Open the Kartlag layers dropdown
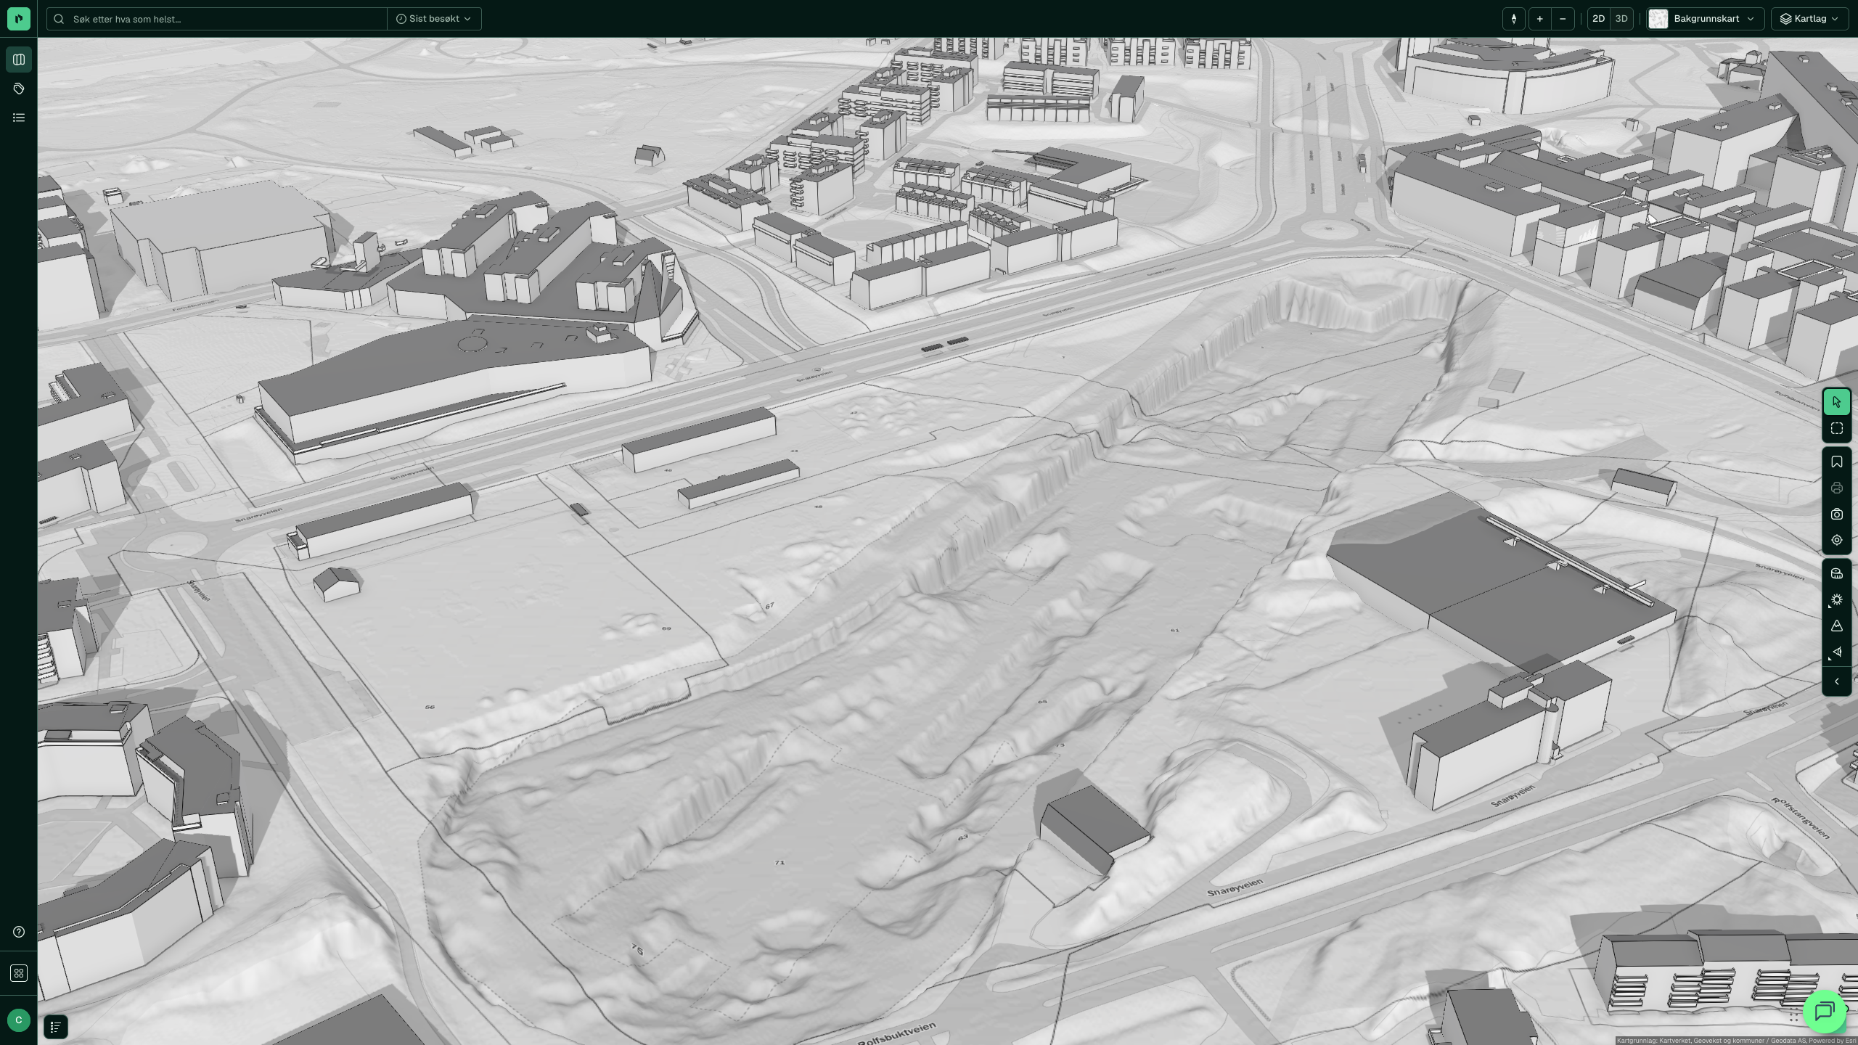 pos(1810,19)
